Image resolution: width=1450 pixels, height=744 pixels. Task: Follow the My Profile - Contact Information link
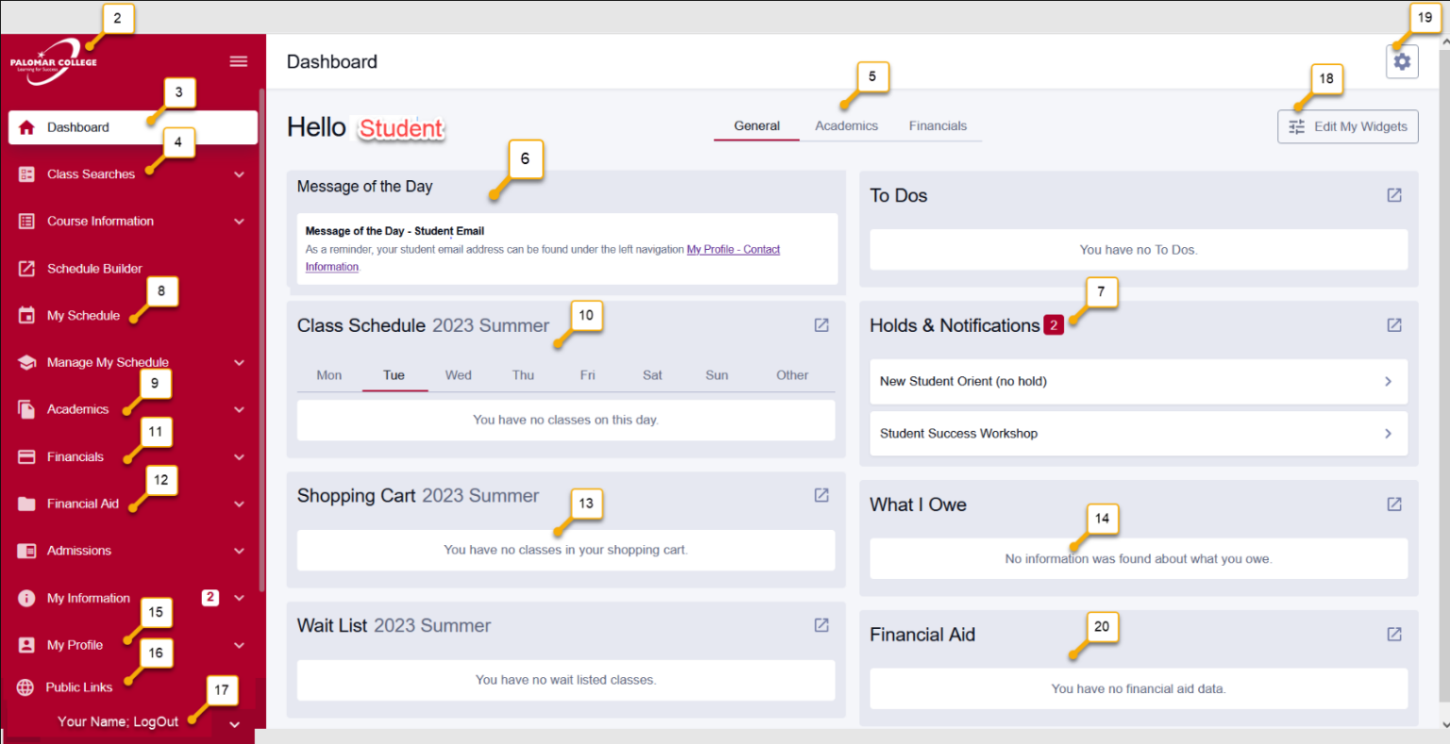(x=733, y=250)
